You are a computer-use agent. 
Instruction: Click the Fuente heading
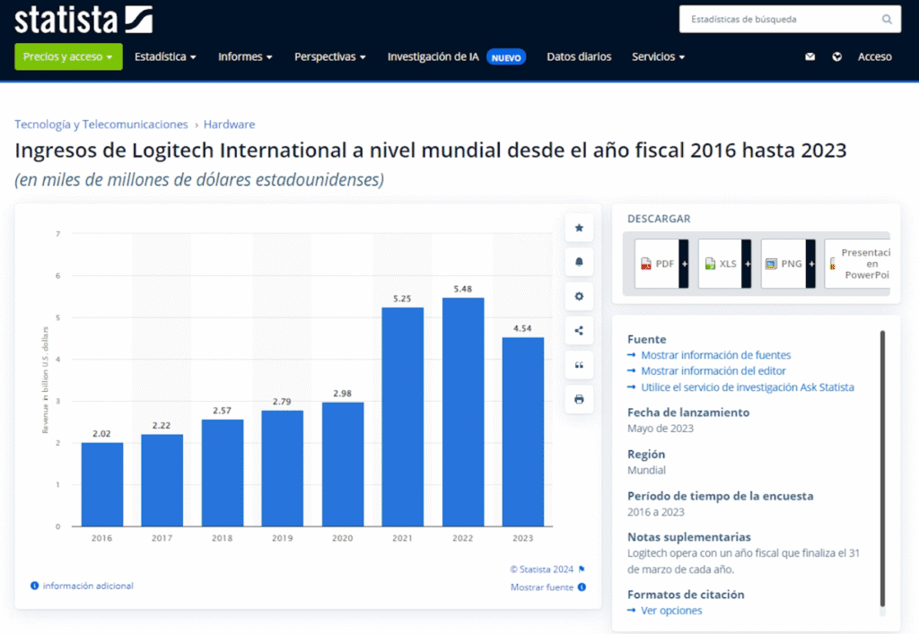[x=646, y=339]
